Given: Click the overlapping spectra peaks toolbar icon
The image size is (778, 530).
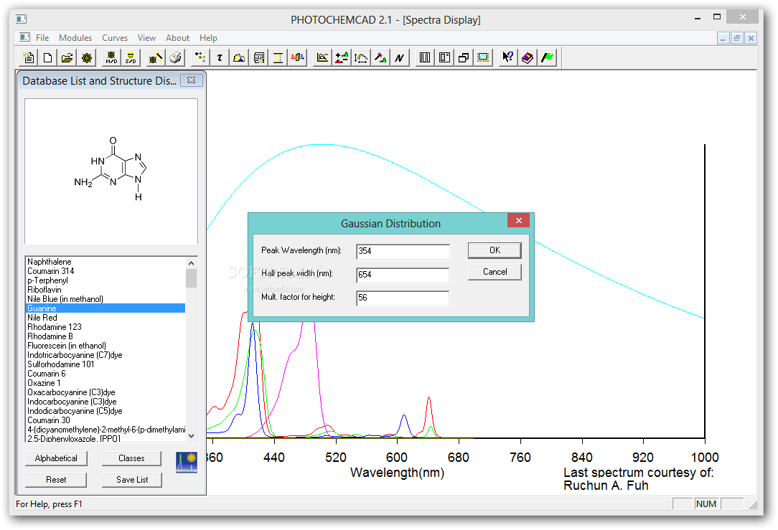Looking at the screenshot, I should point(239,58).
